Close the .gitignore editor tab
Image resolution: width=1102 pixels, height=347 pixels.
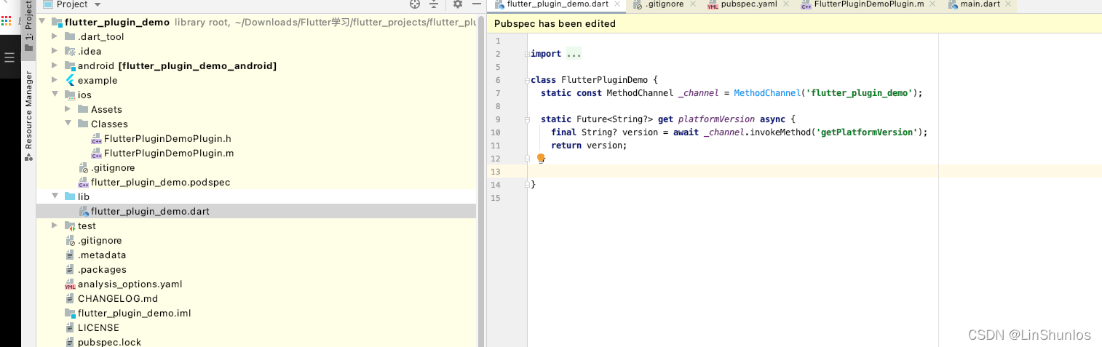pyautogui.click(x=692, y=4)
